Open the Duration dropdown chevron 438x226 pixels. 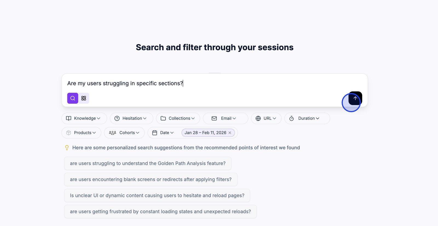pos(318,118)
